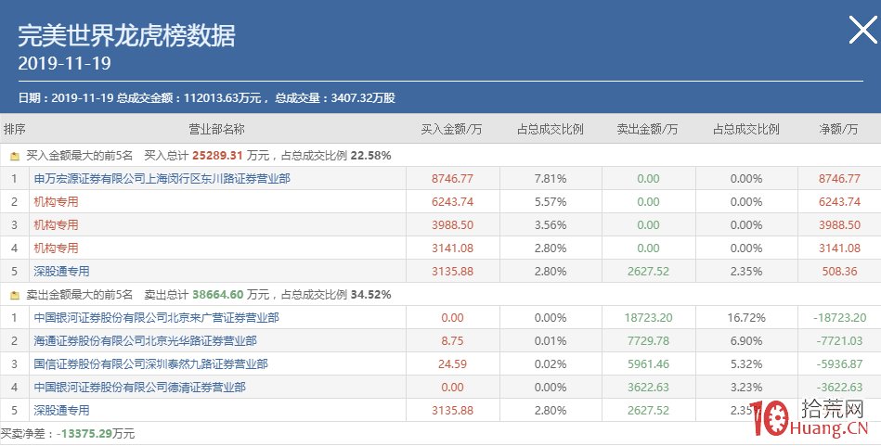The height and width of the screenshot is (446, 881).
Task: Click sell amount 3622.63 cell
Action: pos(648,387)
